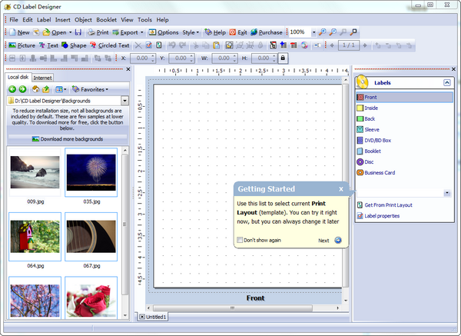Click Download more backgrounds button

(67, 139)
